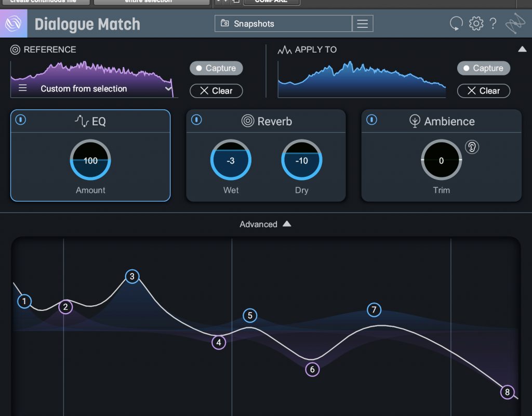Select the Reverb module header
532x416 pixels.
pos(266,121)
